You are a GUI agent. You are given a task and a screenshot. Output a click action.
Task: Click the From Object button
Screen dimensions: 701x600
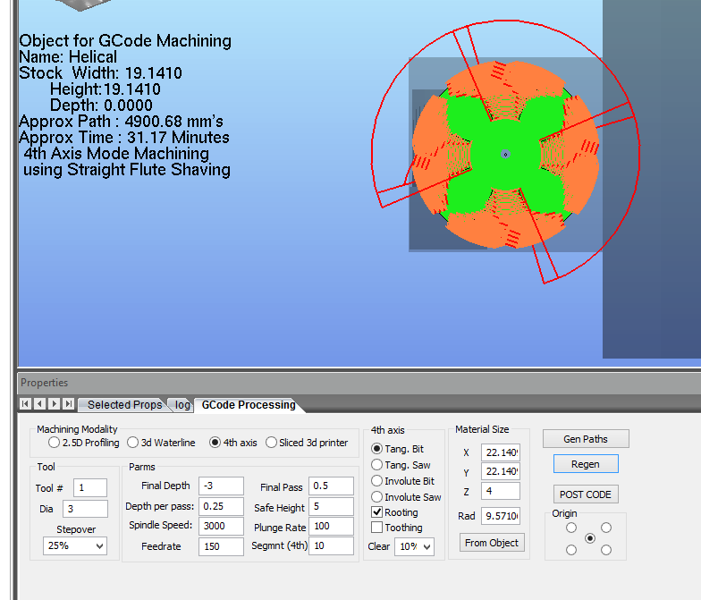pyautogui.click(x=492, y=543)
